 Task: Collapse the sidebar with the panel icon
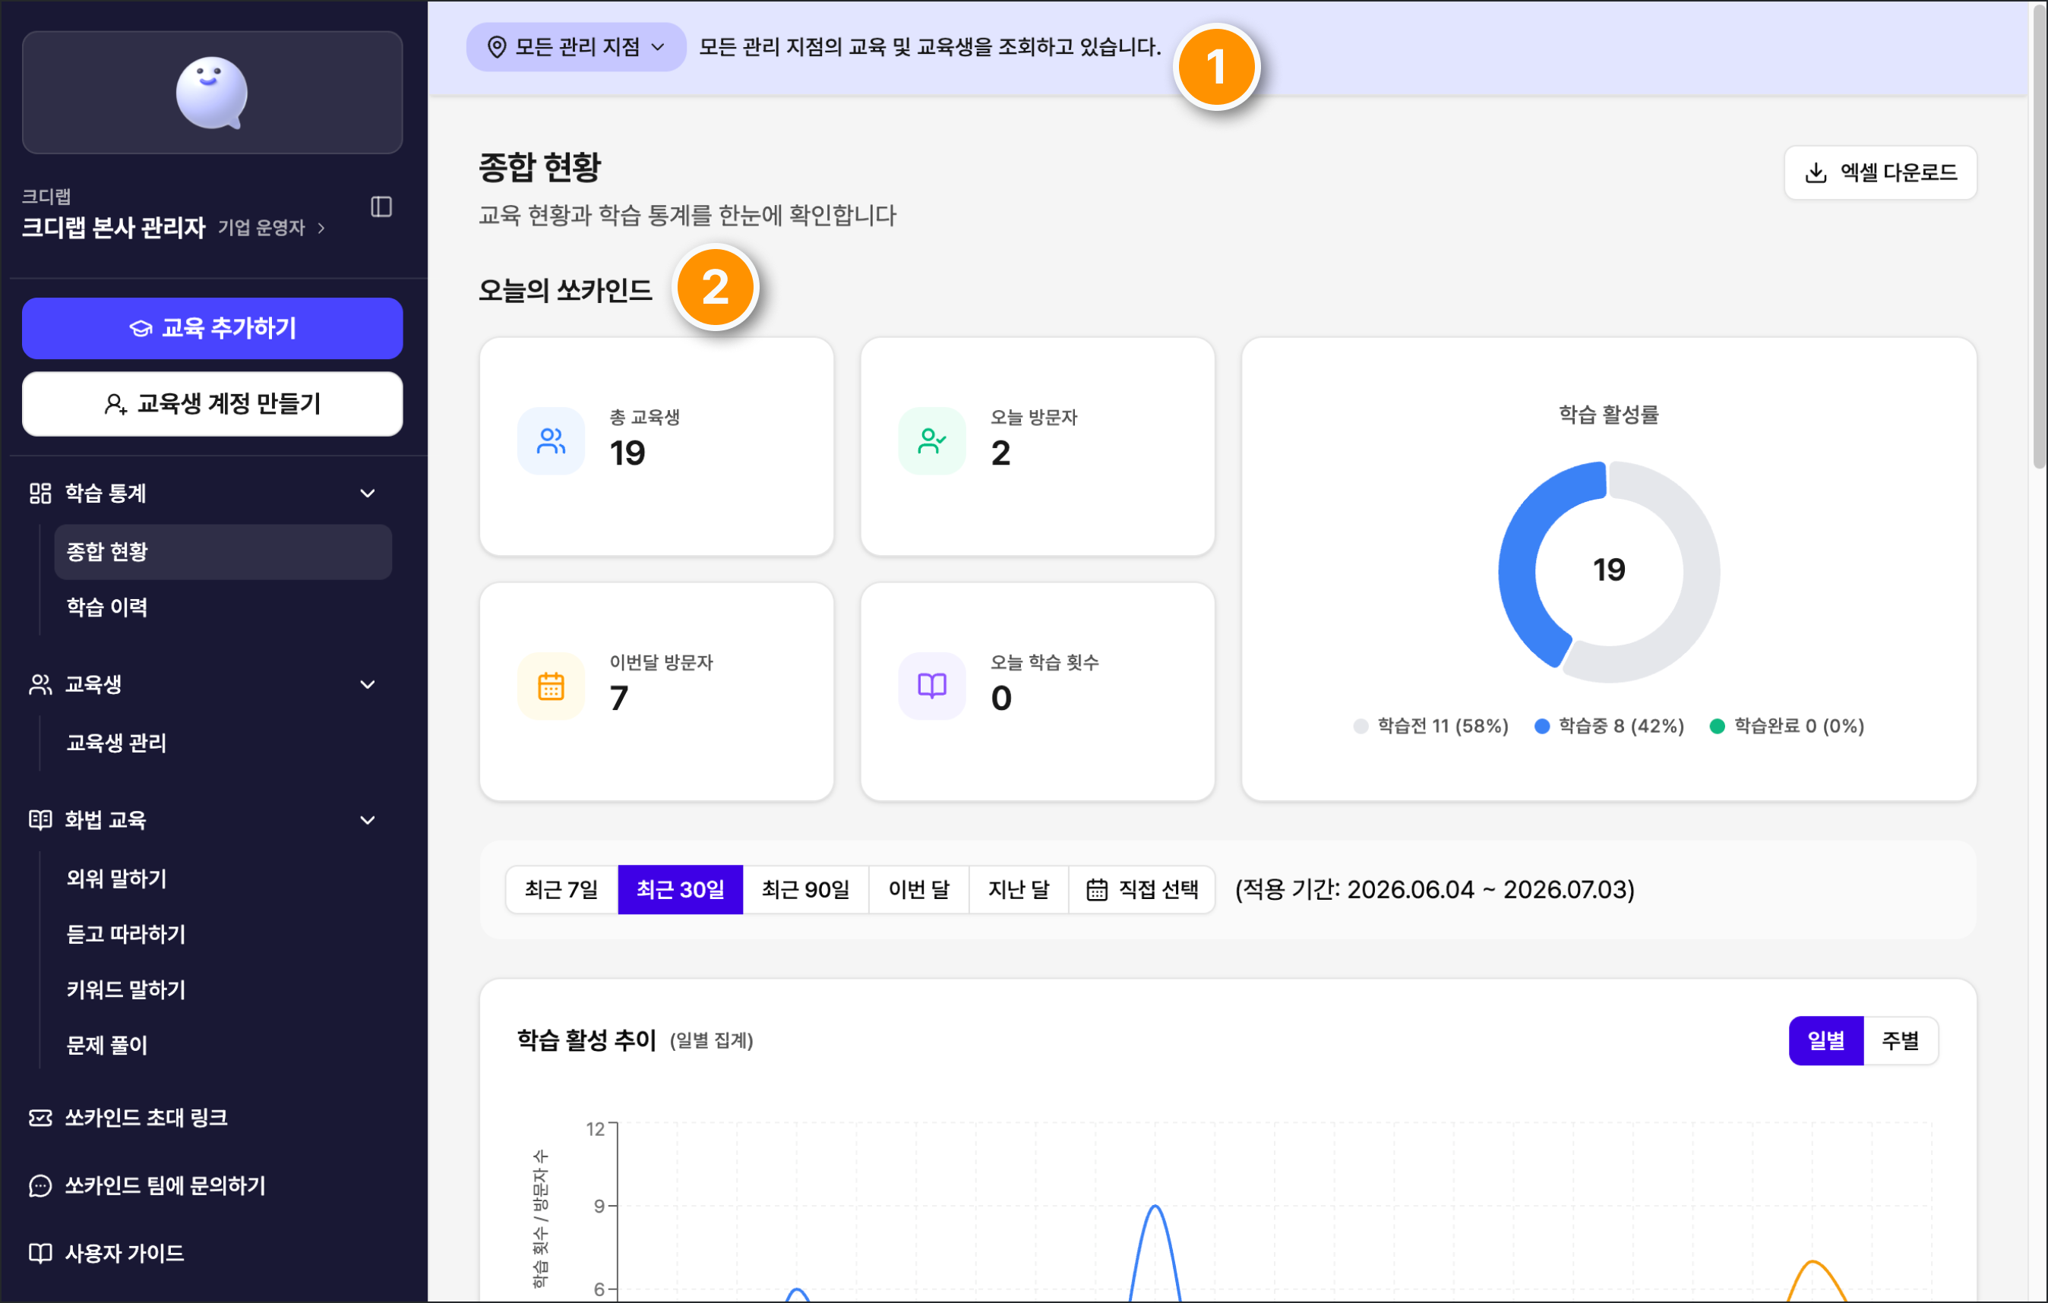point(381,207)
